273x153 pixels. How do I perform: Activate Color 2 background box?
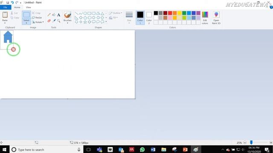click(149, 18)
